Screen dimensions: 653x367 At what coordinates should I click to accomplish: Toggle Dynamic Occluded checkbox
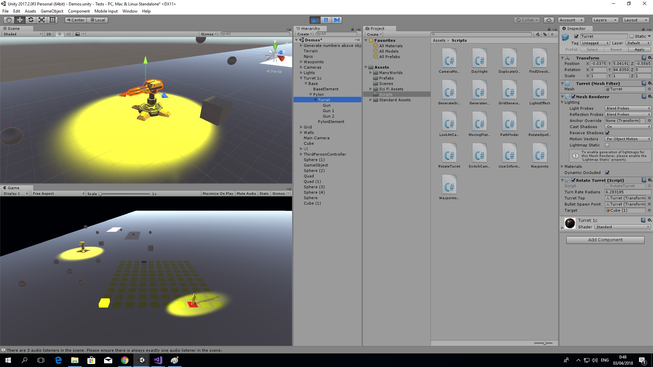pos(607,173)
